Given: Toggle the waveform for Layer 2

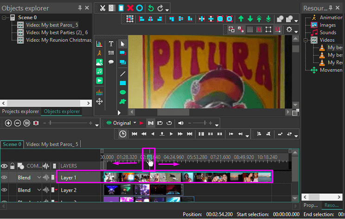Looking at the screenshot, I should pyautogui.click(x=46, y=190).
